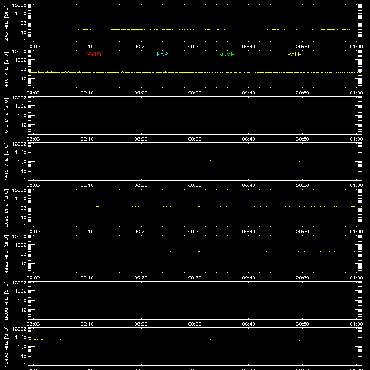Select the 610 MHz [SFU] axis title
Viewport: 370px width, 370px height.
tap(6, 115)
